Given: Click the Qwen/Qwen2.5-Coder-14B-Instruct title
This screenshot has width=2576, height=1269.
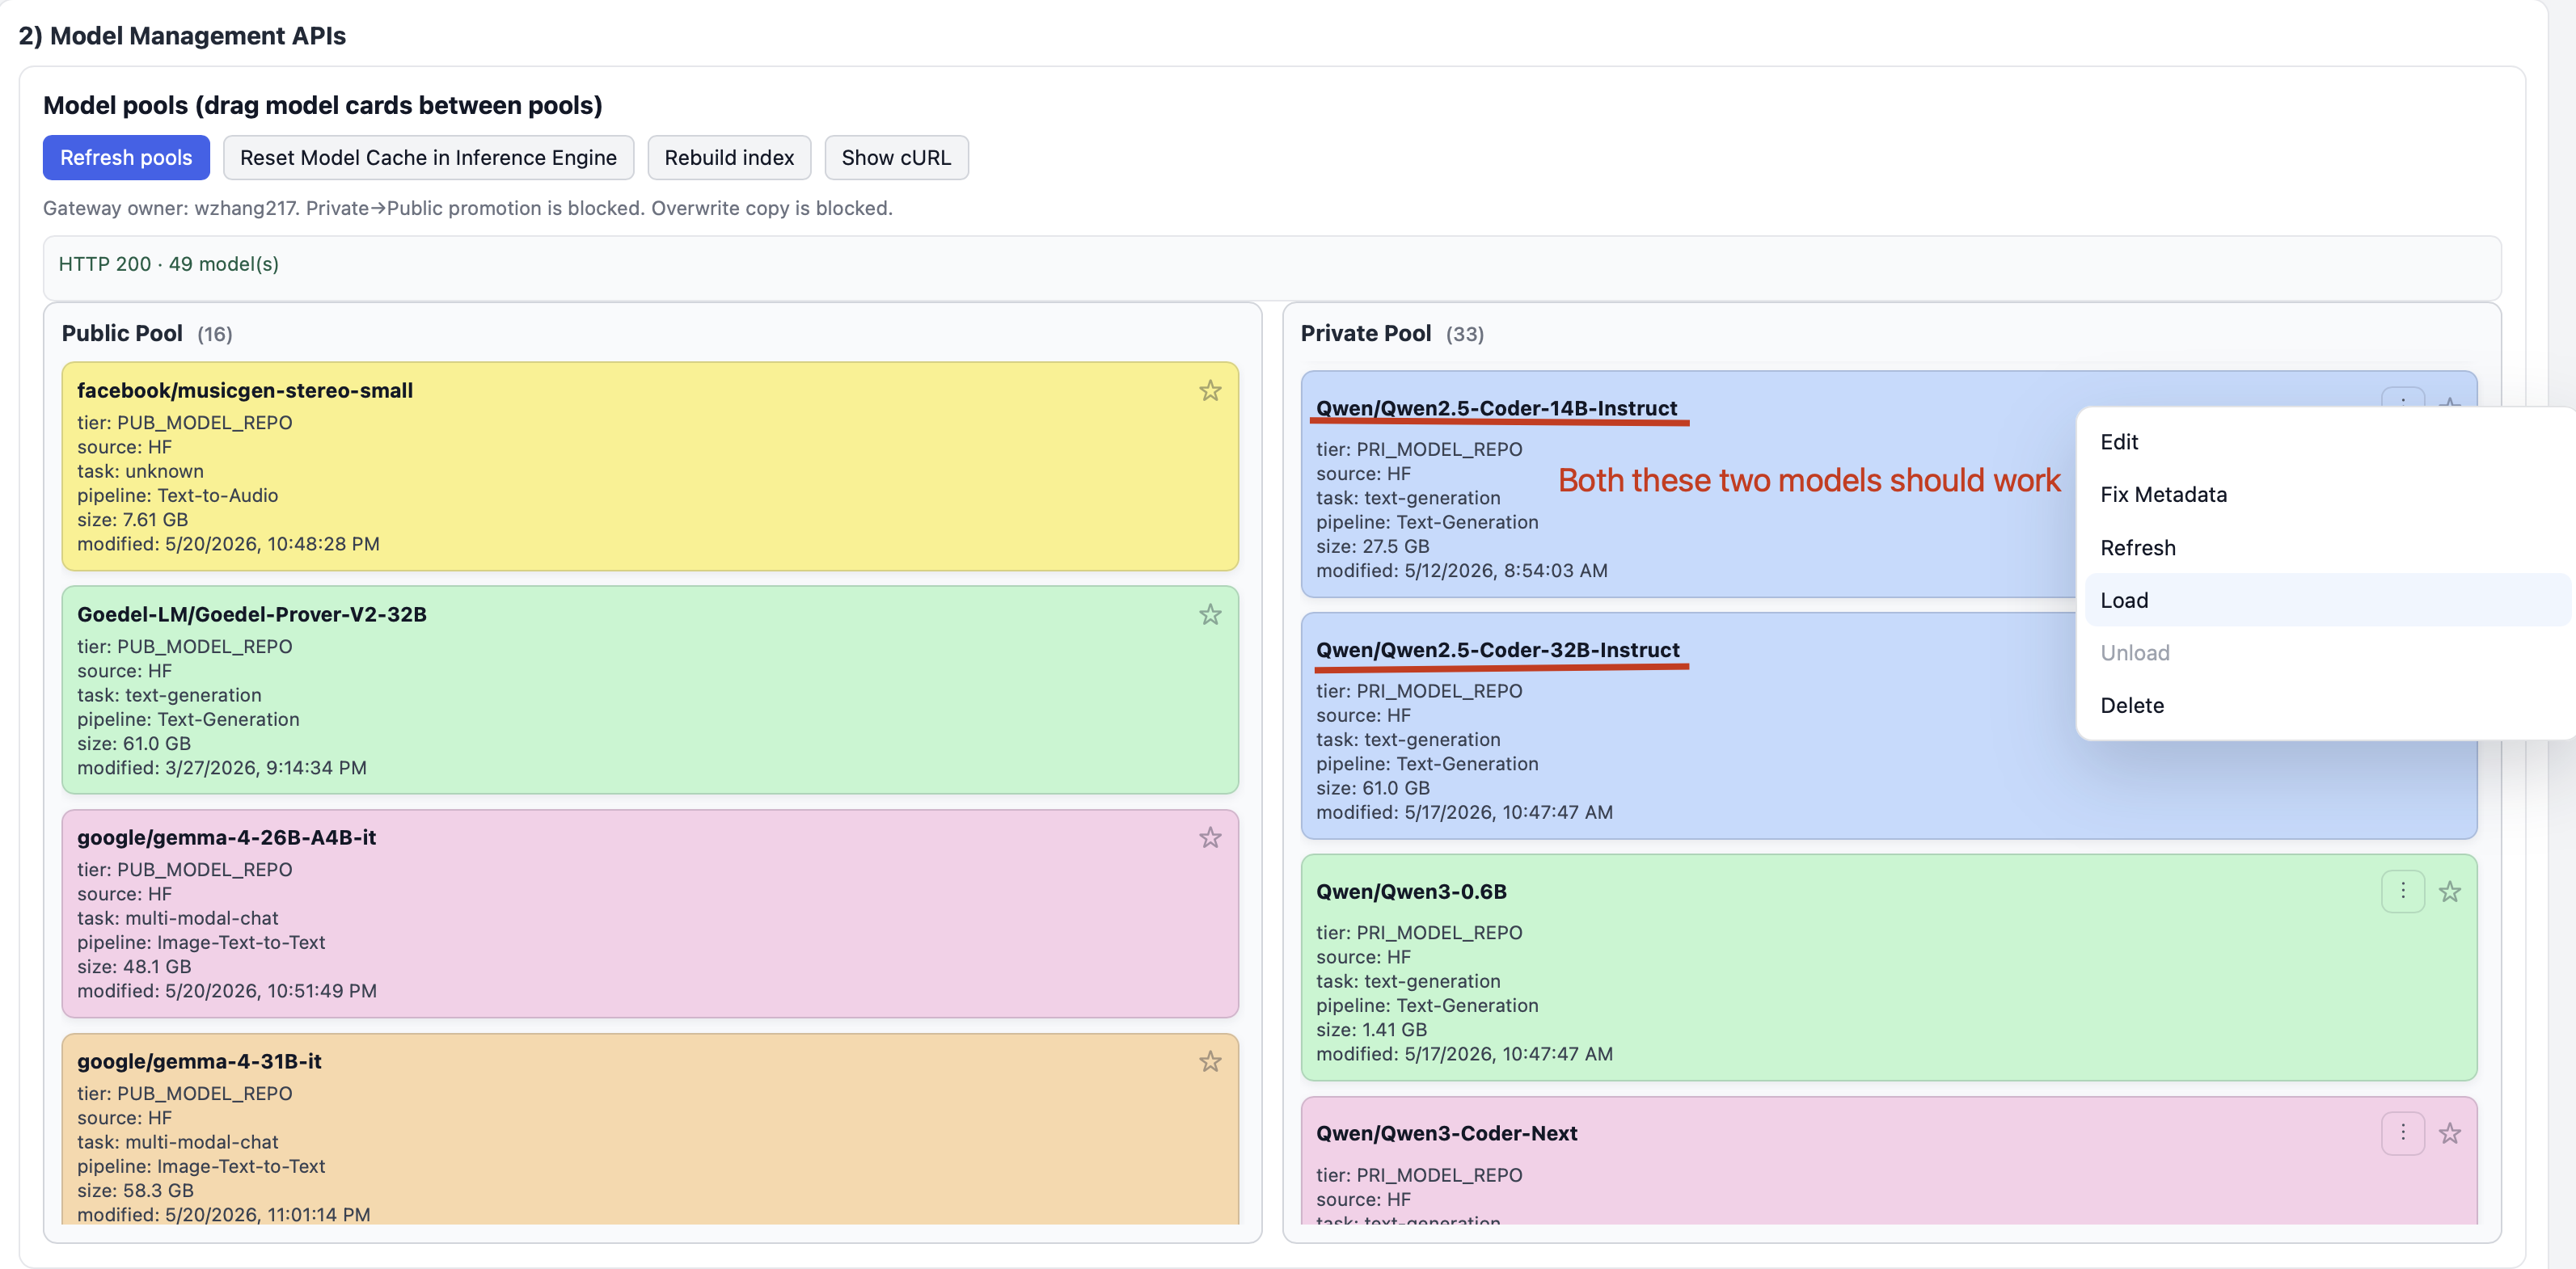Looking at the screenshot, I should pyautogui.click(x=1496, y=409).
